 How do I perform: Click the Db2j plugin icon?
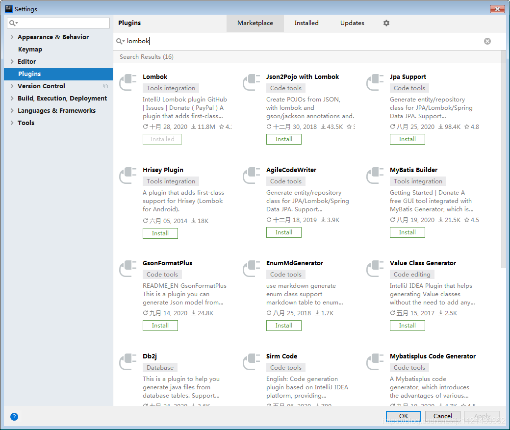coord(128,362)
